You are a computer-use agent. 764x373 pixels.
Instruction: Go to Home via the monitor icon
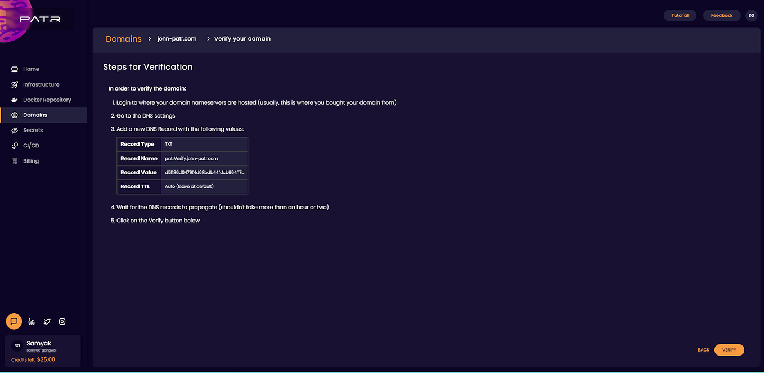click(14, 69)
